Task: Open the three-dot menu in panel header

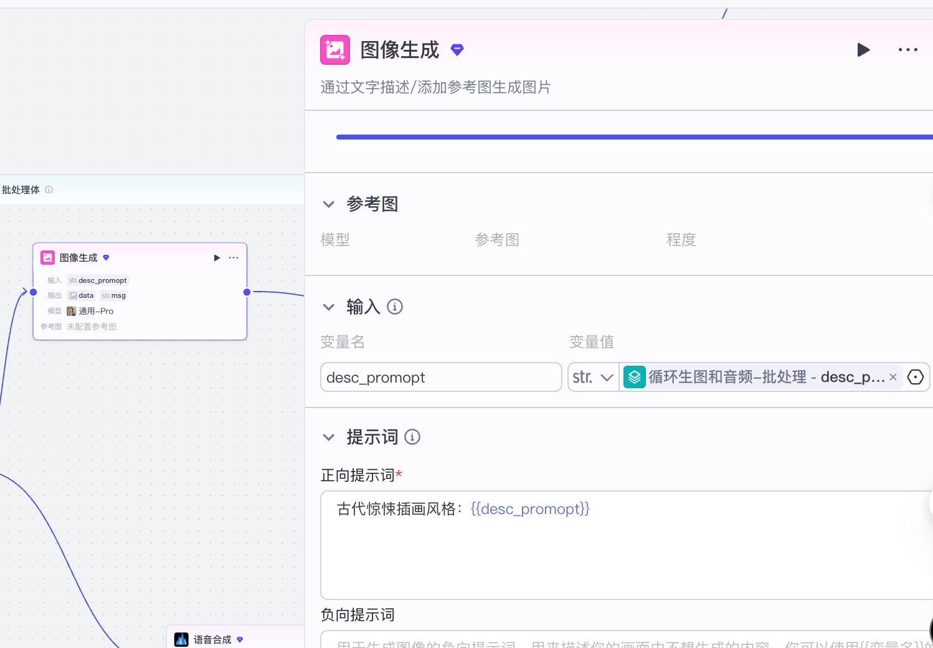Action: click(907, 50)
